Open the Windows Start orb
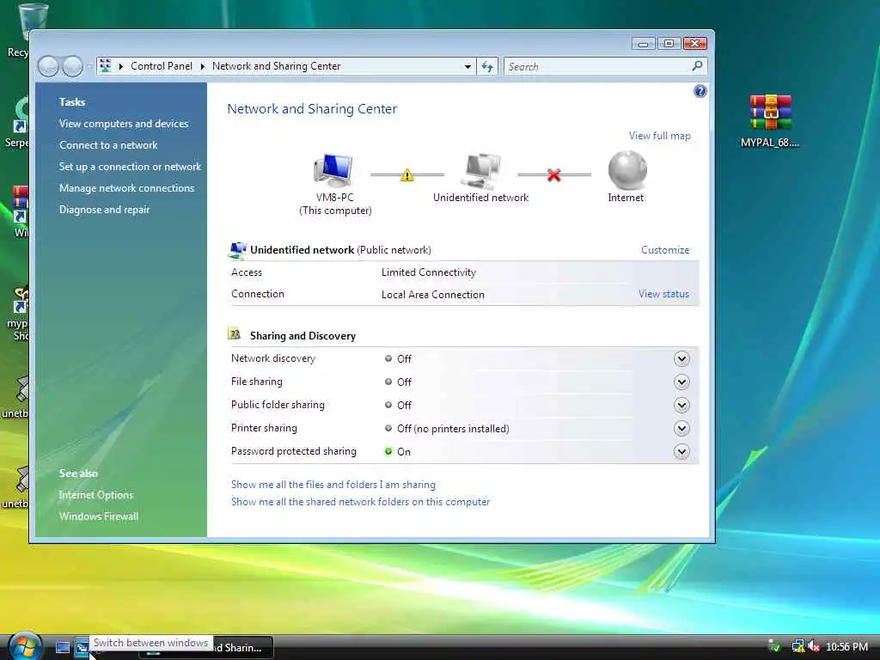Screen dimensions: 880x660 coord(24,646)
